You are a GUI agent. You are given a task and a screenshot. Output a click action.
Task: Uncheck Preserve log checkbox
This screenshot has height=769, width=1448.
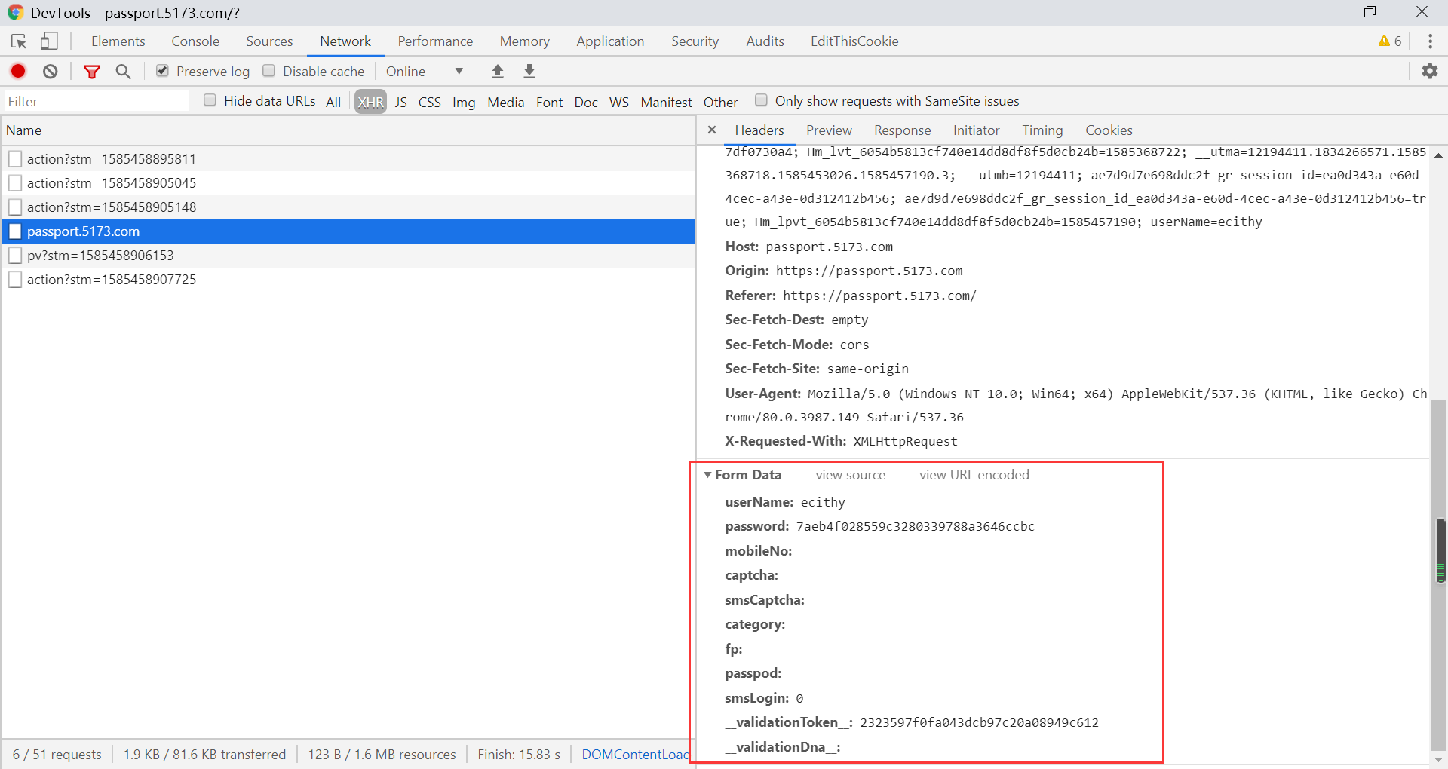(162, 71)
